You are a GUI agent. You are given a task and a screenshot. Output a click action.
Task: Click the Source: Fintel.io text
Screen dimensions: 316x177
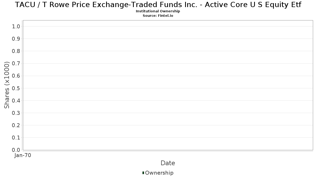[x=158, y=15]
